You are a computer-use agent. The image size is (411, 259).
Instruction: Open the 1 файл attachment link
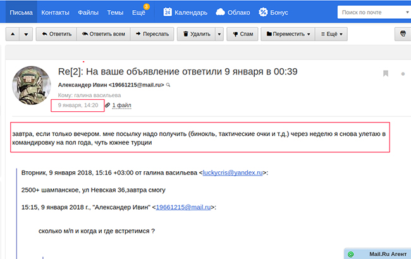pos(121,105)
